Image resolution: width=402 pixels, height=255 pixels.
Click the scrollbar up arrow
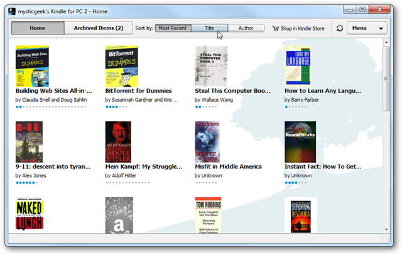pos(386,42)
